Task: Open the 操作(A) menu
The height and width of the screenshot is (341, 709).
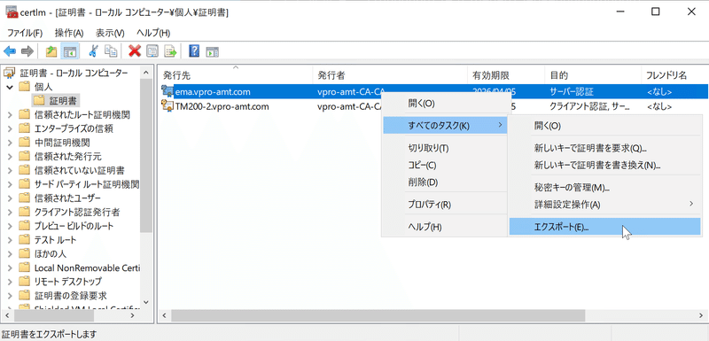Action: (69, 33)
